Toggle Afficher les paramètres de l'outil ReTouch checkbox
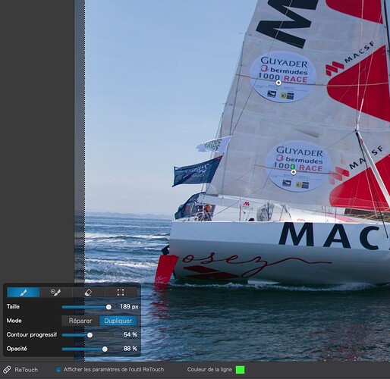Image resolution: width=390 pixels, height=379 pixels. [x=58, y=370]
